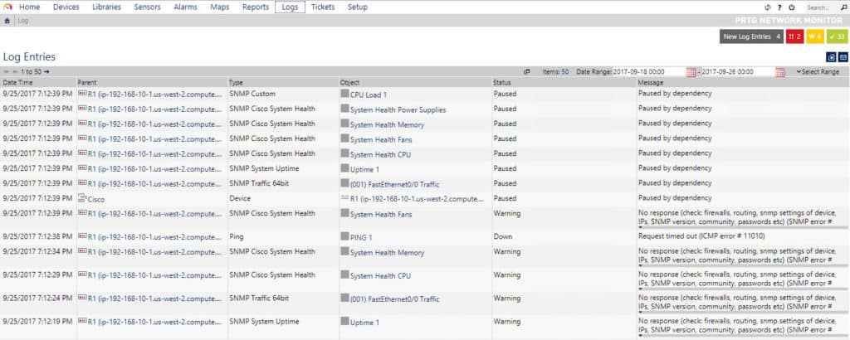The image size is (850, 340).
Task: Click the right dark blue export icon
Action: coord(843,57)
